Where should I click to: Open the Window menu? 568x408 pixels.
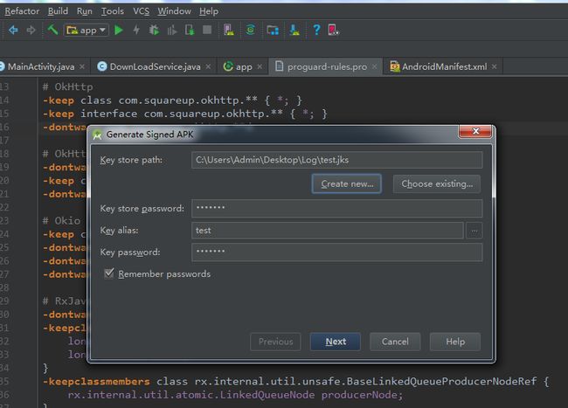click(x=174, y=11)
